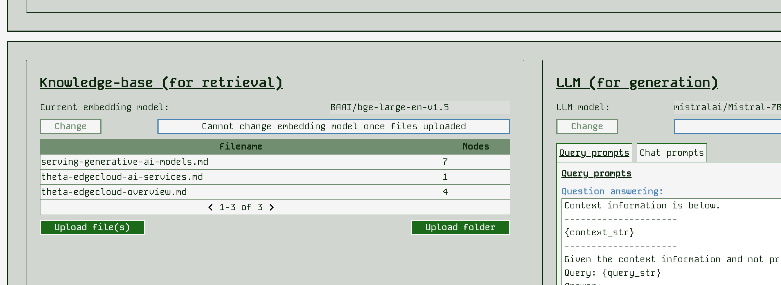Screen dimensions: 781x285
Task: Sort by the Nodes column header
Action: (475, 147)
